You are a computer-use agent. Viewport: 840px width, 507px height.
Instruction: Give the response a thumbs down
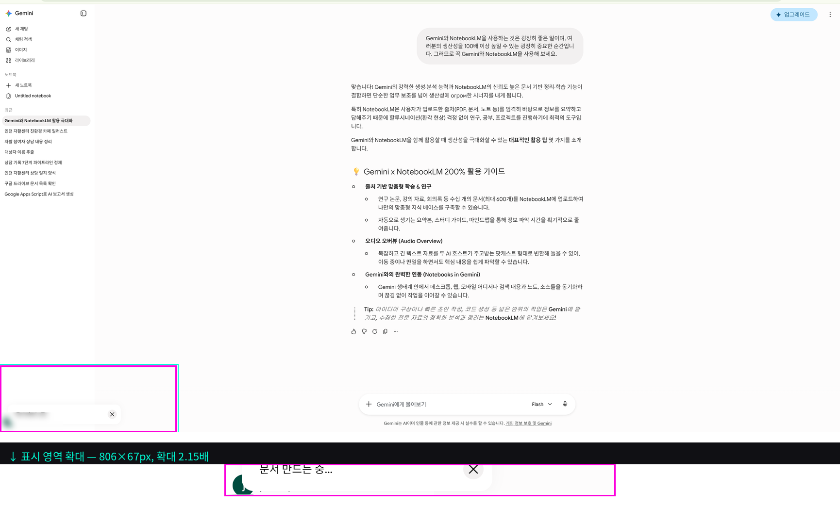click(364, 332)
